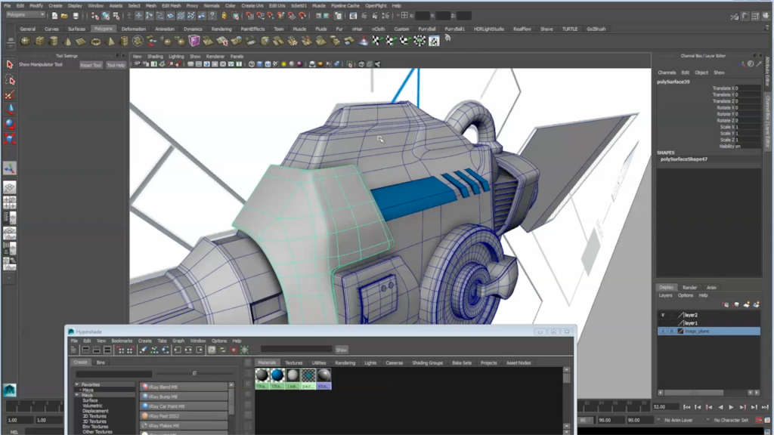Create a VRay Blend Mtl node
Image resolution: width=774 pixels, height=435 pixels.
click(x=184, y=387)
